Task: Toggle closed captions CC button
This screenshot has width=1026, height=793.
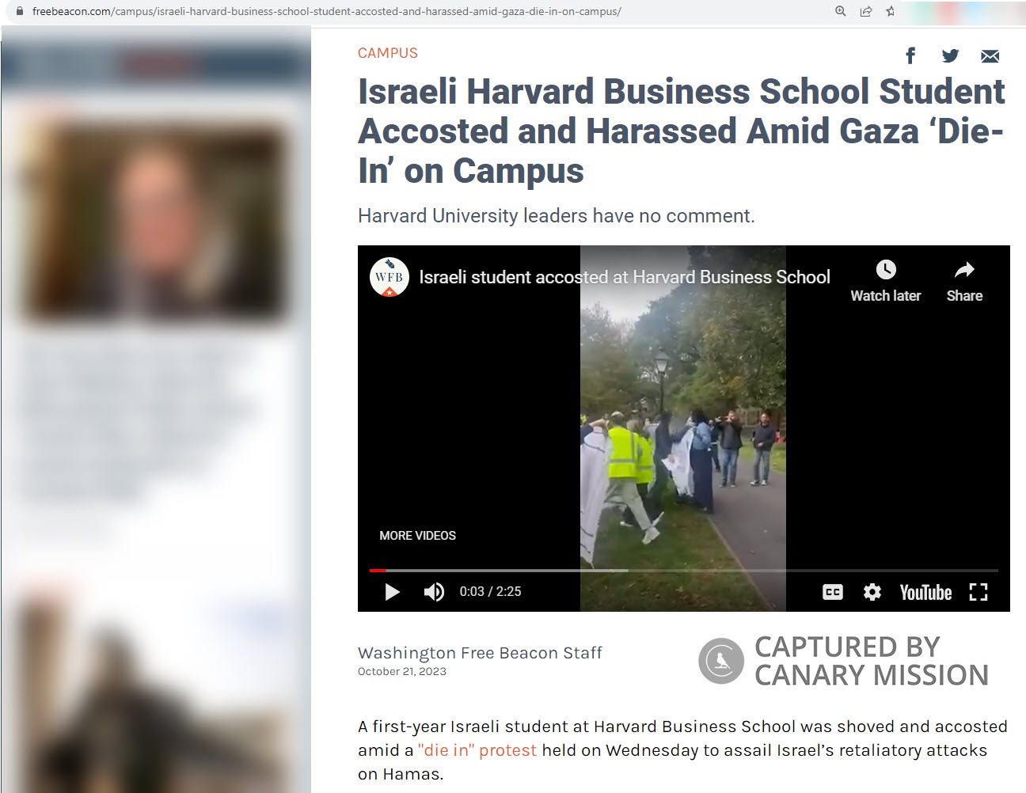Action: (x=833, y=592)
